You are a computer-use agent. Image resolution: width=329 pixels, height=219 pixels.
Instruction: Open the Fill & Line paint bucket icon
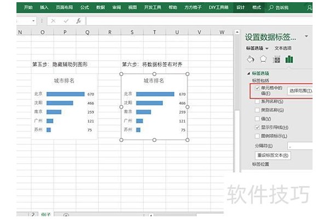pos(251,59)
